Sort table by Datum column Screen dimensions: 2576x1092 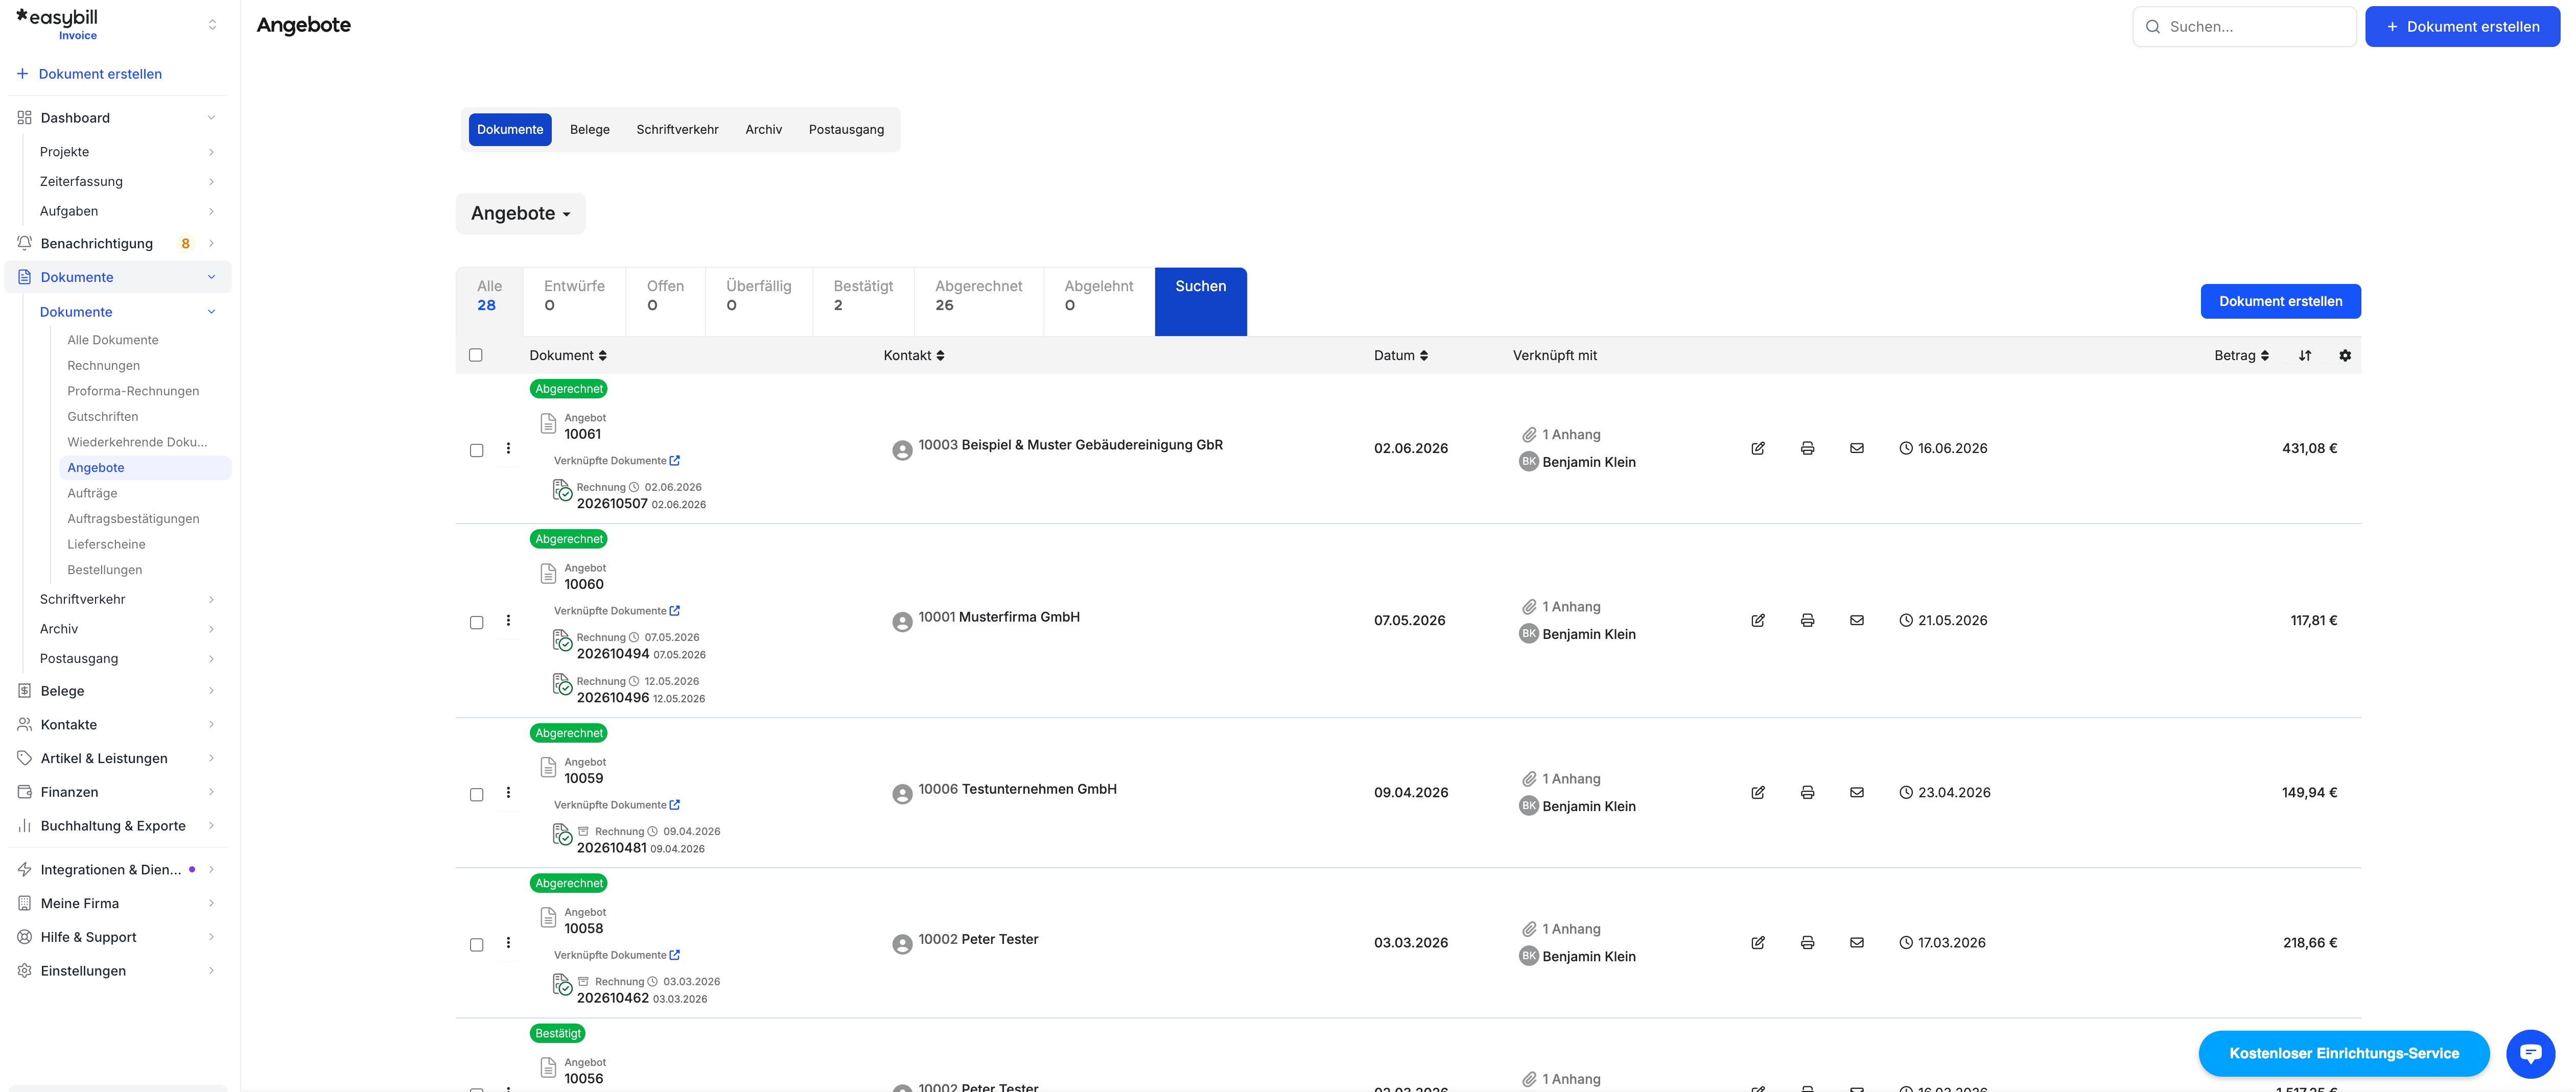(1400, 355)
